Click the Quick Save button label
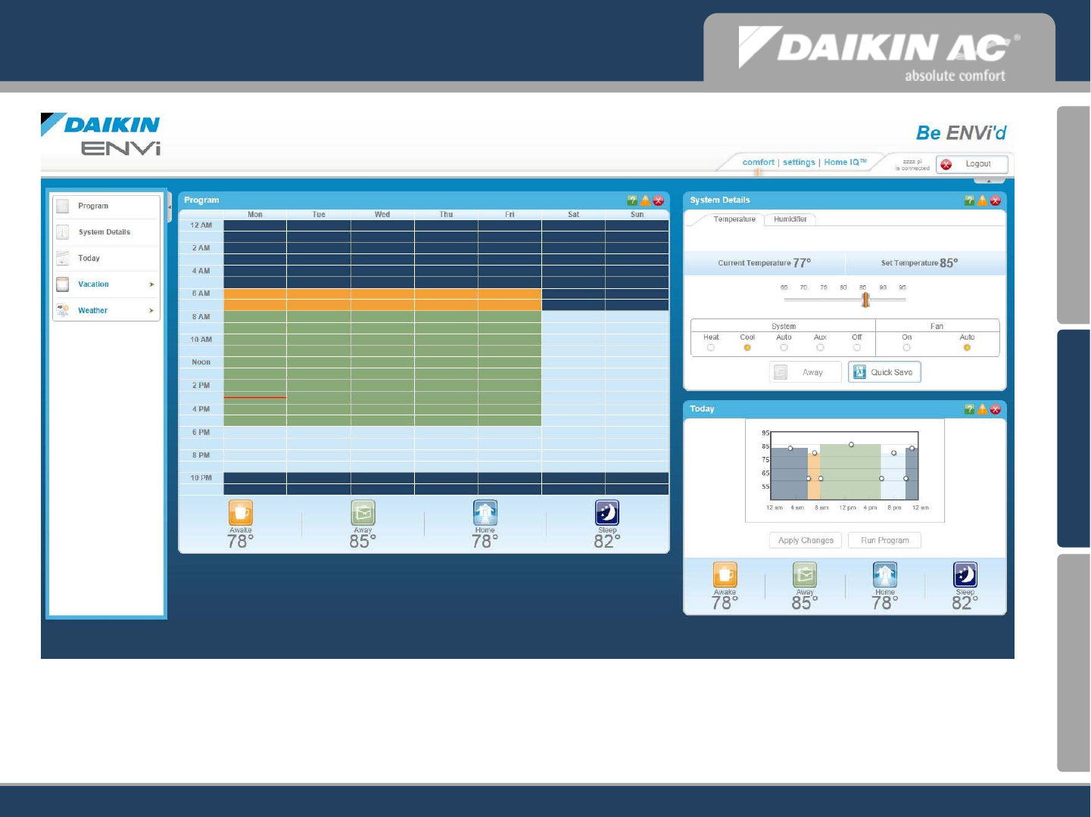Screen dimensions: 1091x817 (x=891, y=372)
